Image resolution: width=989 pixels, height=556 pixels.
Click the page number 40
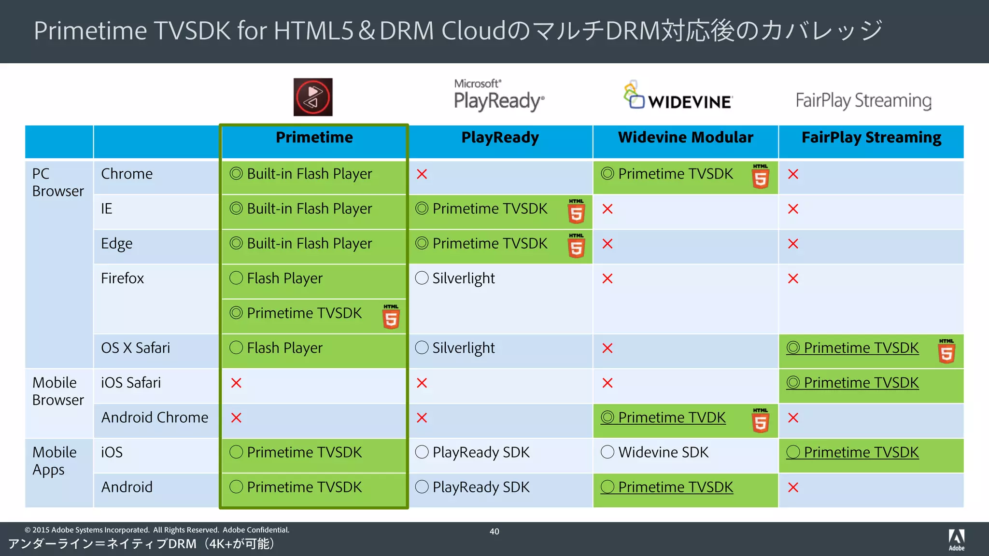click(494, 531)
